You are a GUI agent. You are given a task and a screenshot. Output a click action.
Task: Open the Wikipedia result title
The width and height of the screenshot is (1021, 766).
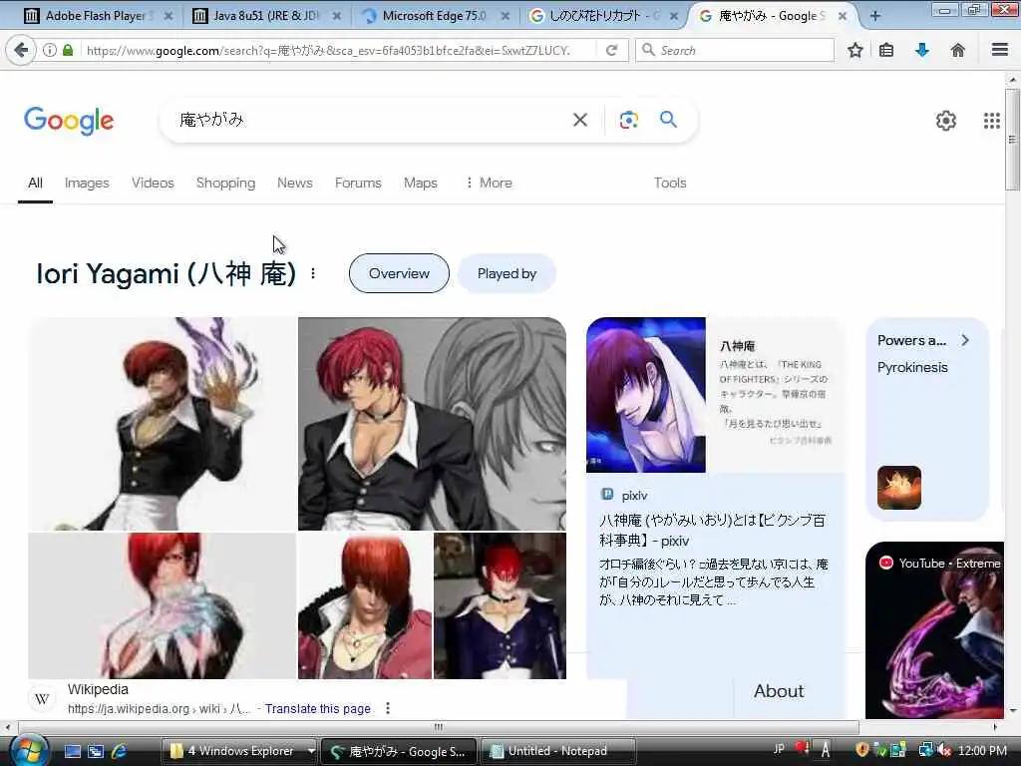click(x=98, y=689)
